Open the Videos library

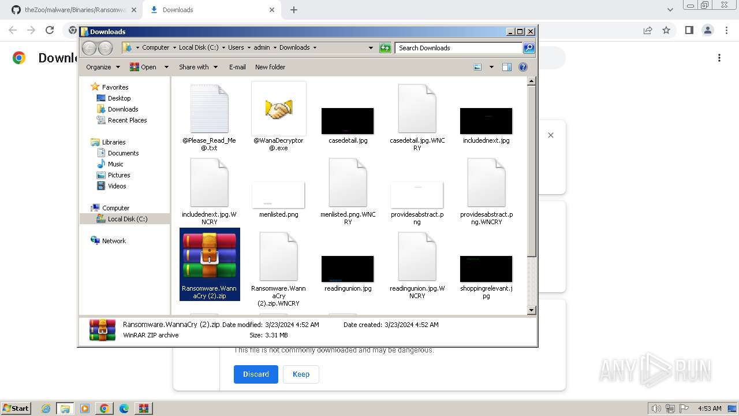117,186
